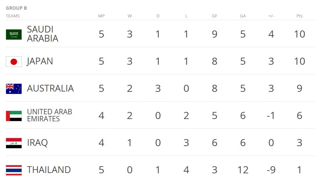Click the +/- column header

pyautogui.click(x=271, y=16)
